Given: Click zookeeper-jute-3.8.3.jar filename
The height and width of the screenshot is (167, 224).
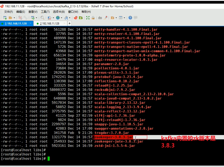Looking at the screenshot, I should pyautogui.click(x=119, y=141).
